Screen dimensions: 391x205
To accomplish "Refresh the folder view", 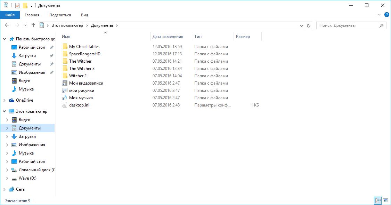I will [309, 25].
